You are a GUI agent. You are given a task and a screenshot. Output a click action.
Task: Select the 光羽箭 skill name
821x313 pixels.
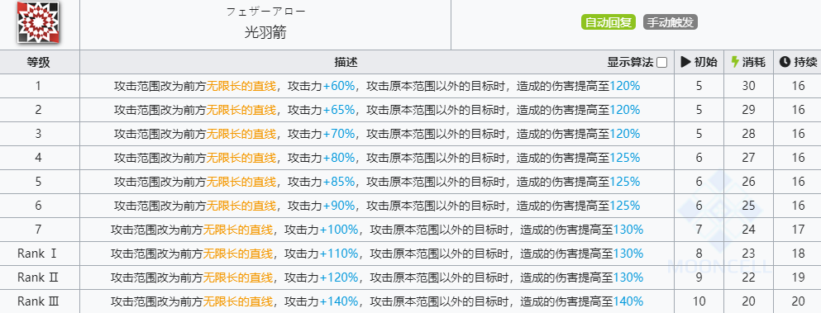coord(265,33)
